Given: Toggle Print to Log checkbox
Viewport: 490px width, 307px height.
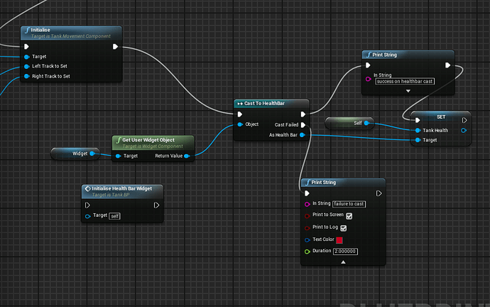Looking at the screenshot, I should click(344, 228).
